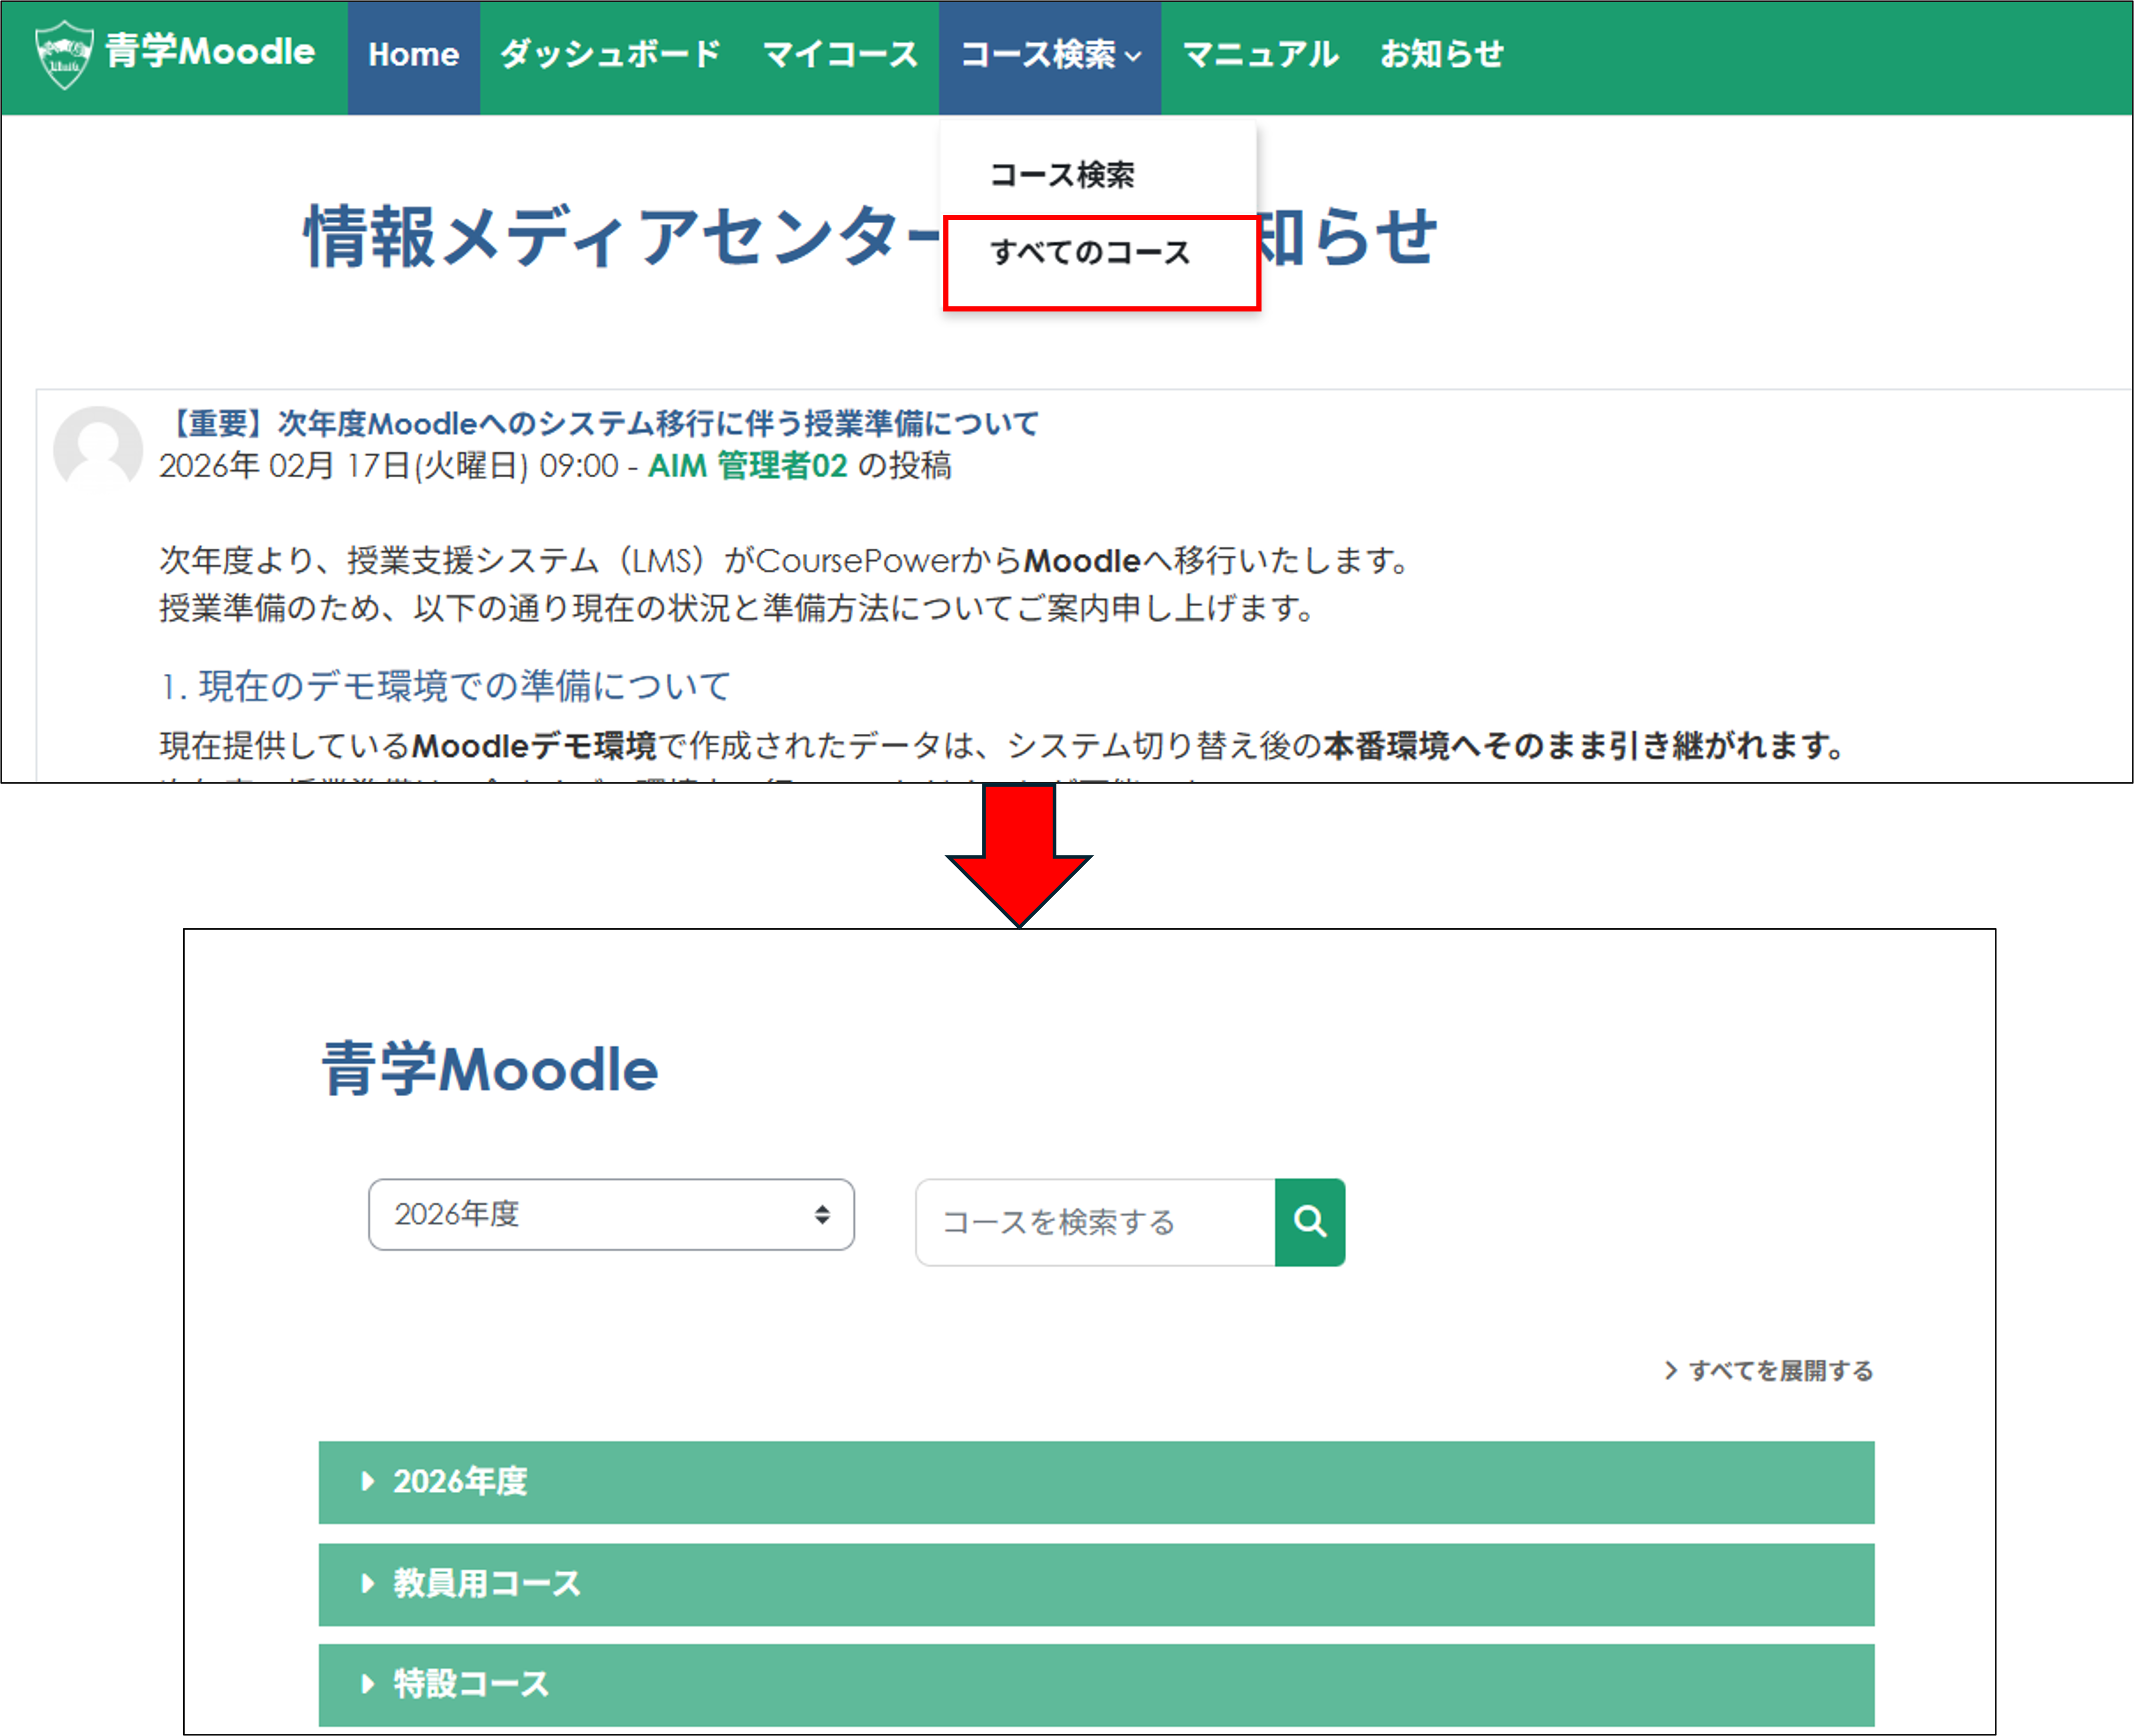Expand the 特設コース category

click(469, 1683)
